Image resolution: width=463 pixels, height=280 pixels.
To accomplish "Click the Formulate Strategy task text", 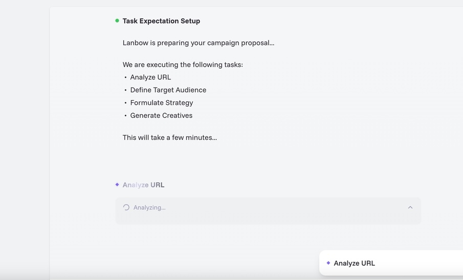I will (x=162, y=103).
